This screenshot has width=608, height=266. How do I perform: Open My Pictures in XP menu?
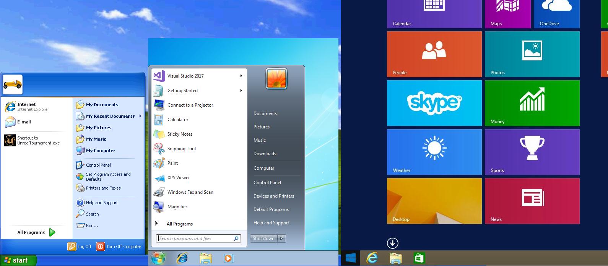coord(94,128)
